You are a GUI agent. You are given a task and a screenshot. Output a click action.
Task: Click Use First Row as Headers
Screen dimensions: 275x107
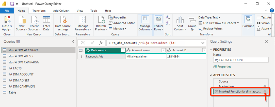coord(219,23)
